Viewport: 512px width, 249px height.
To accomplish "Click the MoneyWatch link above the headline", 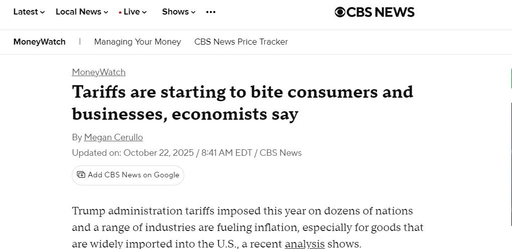I will click(x=98, y=72).
